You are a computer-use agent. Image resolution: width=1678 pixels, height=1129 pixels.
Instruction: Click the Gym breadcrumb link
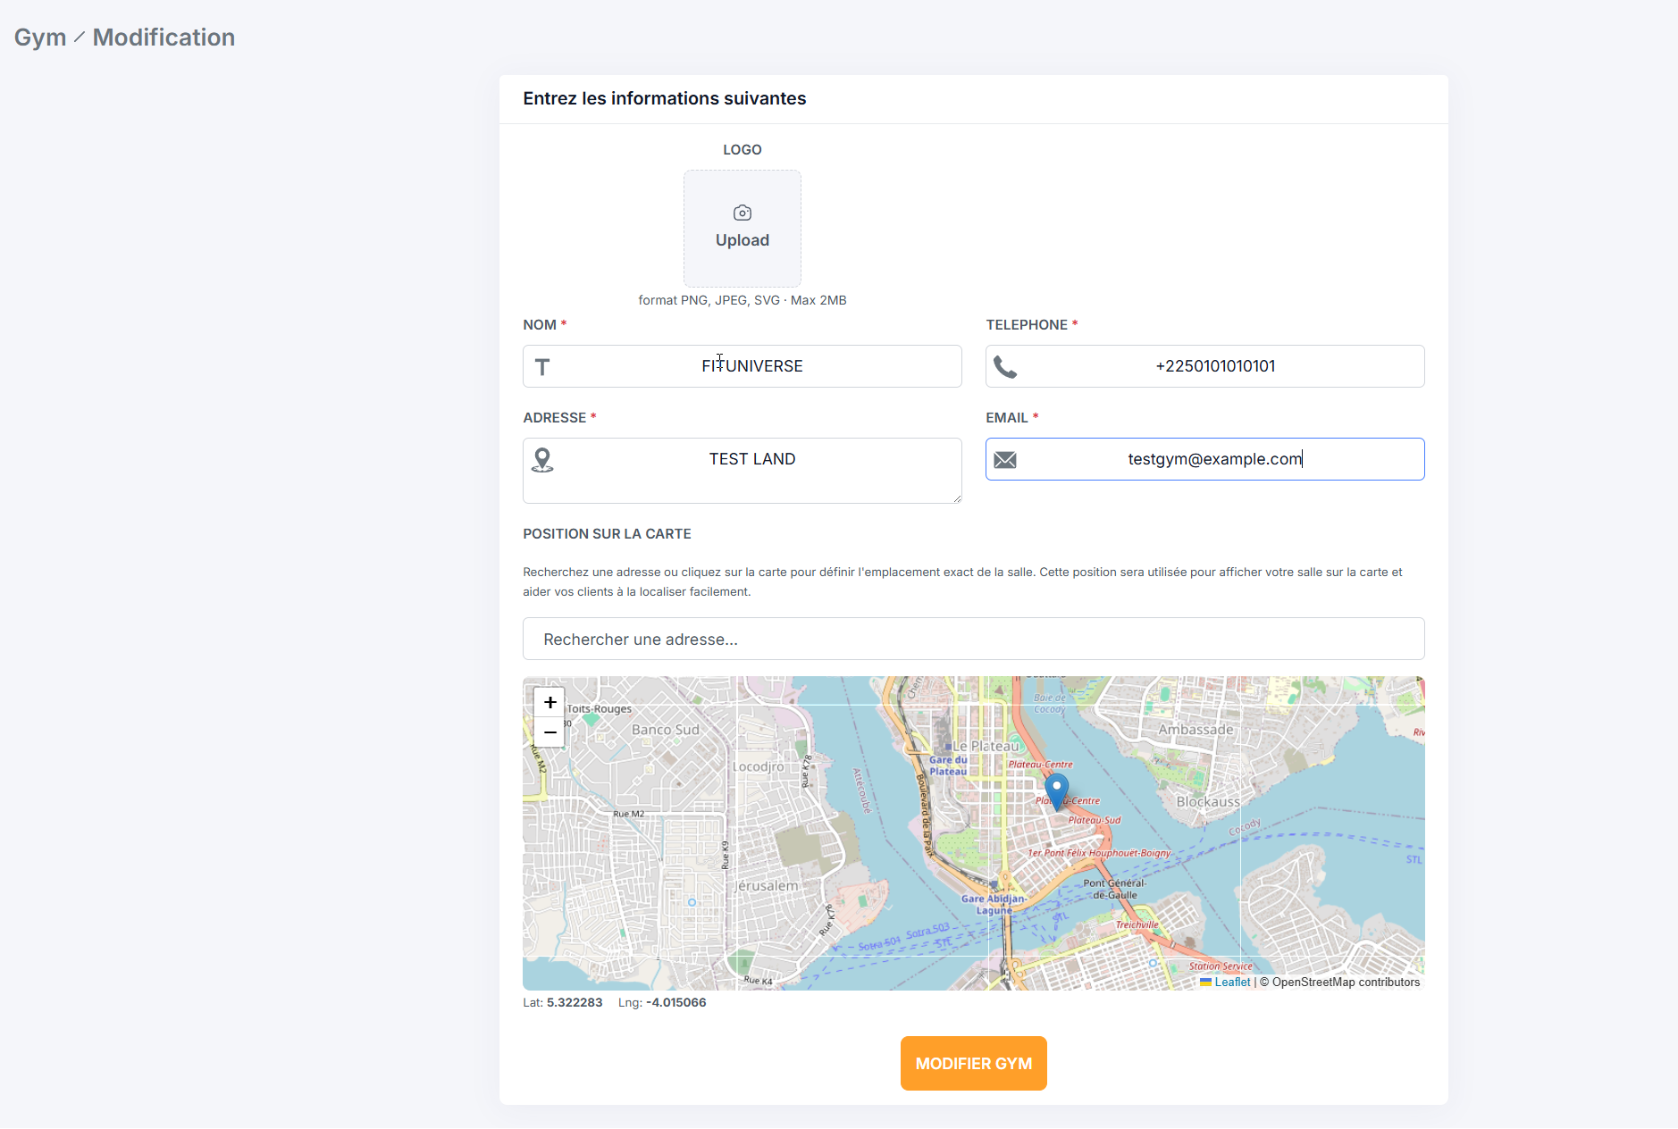pos(40,38)
